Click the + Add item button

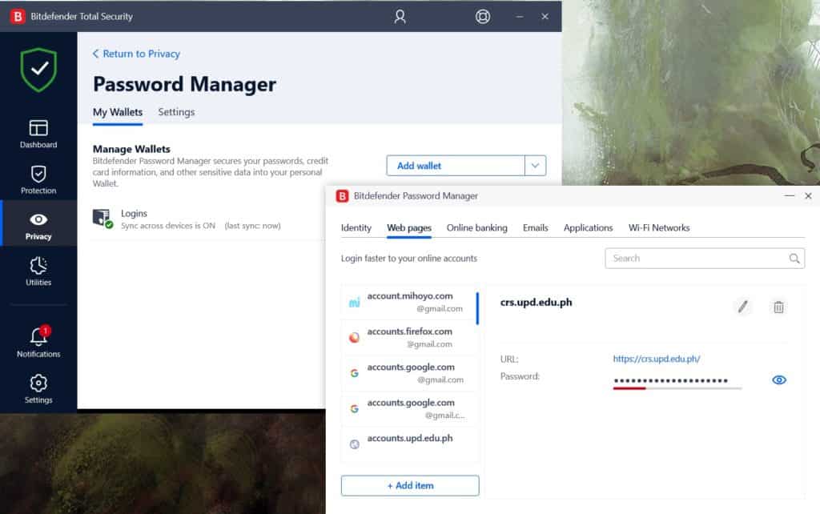410,486
